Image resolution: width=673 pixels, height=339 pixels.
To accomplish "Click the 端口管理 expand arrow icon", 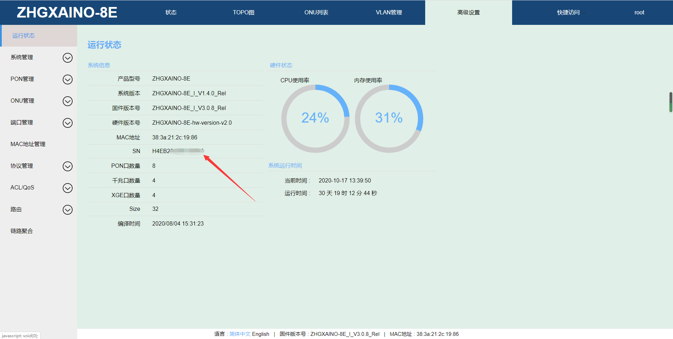I will tap(67, 123).
